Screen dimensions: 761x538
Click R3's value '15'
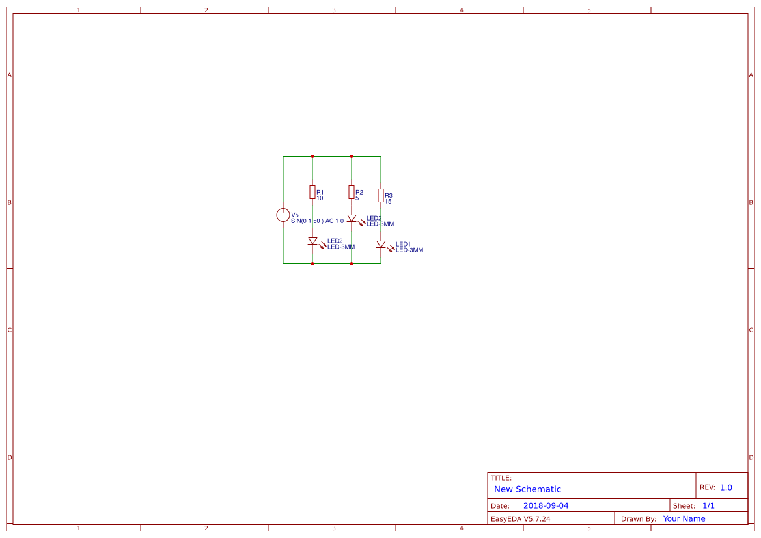coord(388,201)
